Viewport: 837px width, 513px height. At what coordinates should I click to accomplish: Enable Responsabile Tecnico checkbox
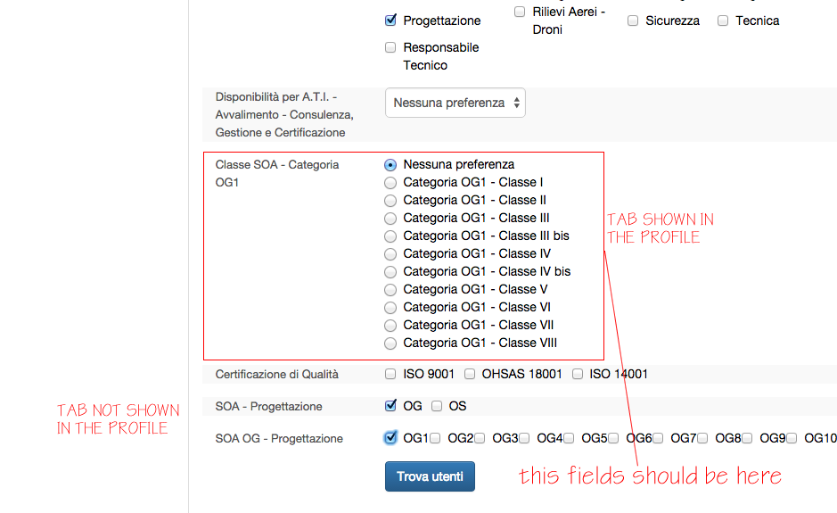tap(390, 47)
